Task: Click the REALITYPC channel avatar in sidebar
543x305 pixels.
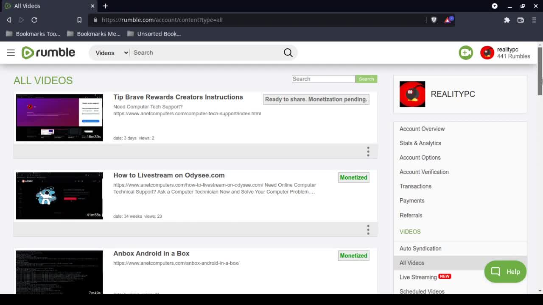Action: click(x=412, y=94)
